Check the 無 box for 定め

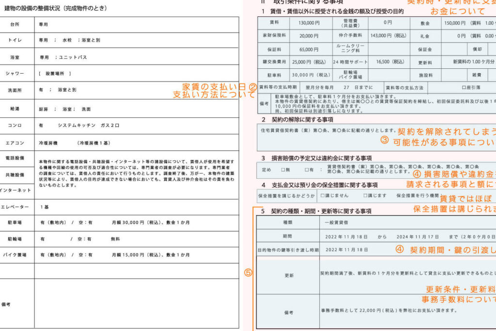click(283, 169)
